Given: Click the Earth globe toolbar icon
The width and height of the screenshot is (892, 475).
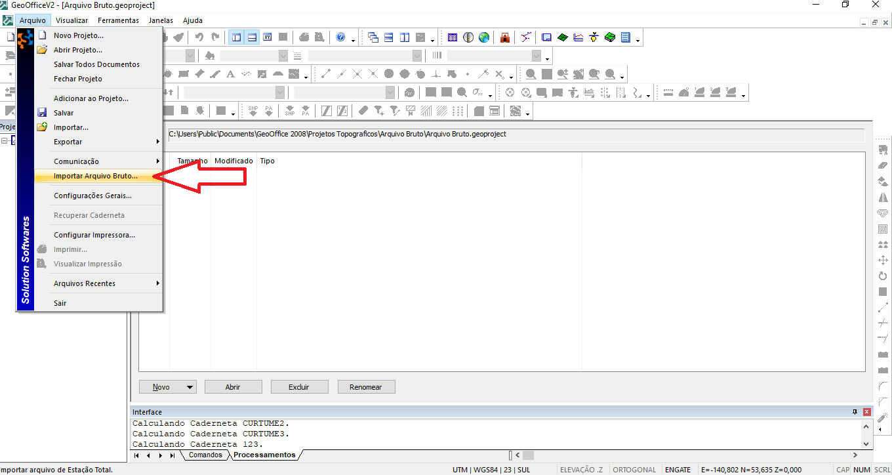Looking at the screenshot, I should click(x=484, y=37).
